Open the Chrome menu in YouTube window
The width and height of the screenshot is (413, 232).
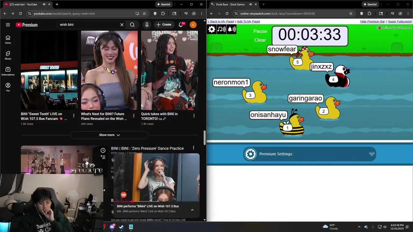click(201, 14)
